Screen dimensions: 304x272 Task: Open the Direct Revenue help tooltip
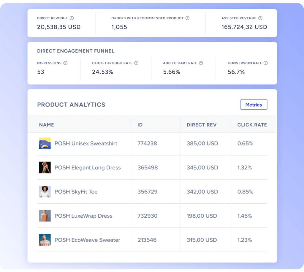[x=71, y=18]
